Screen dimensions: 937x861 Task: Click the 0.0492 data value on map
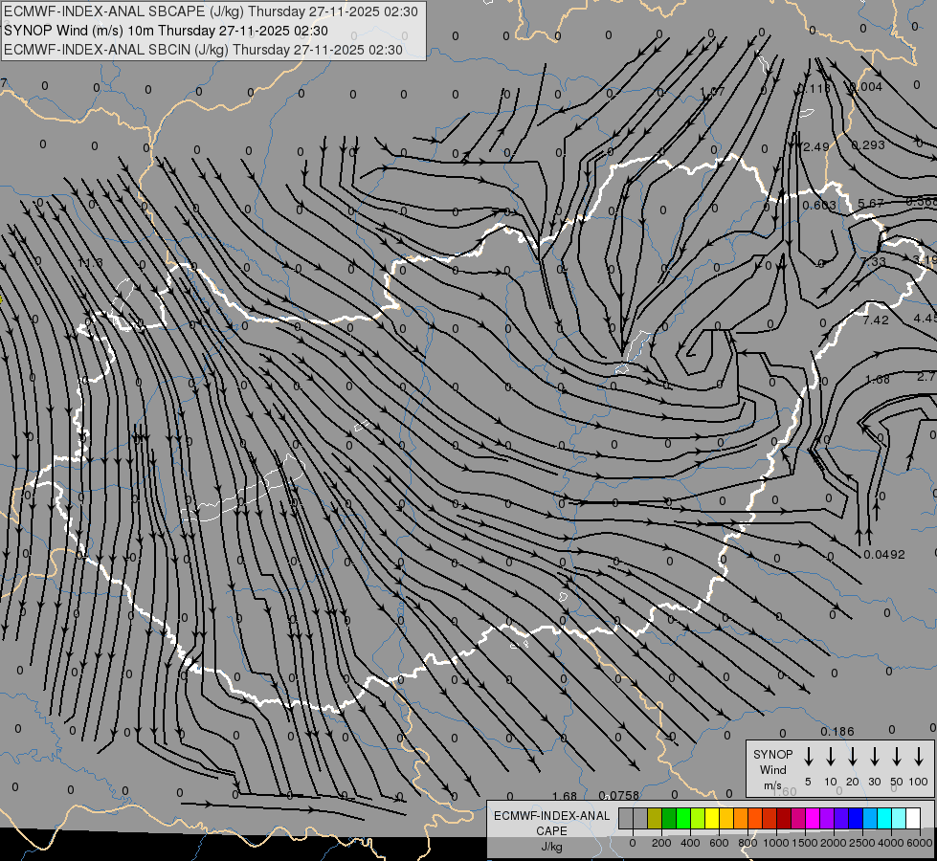883,555
